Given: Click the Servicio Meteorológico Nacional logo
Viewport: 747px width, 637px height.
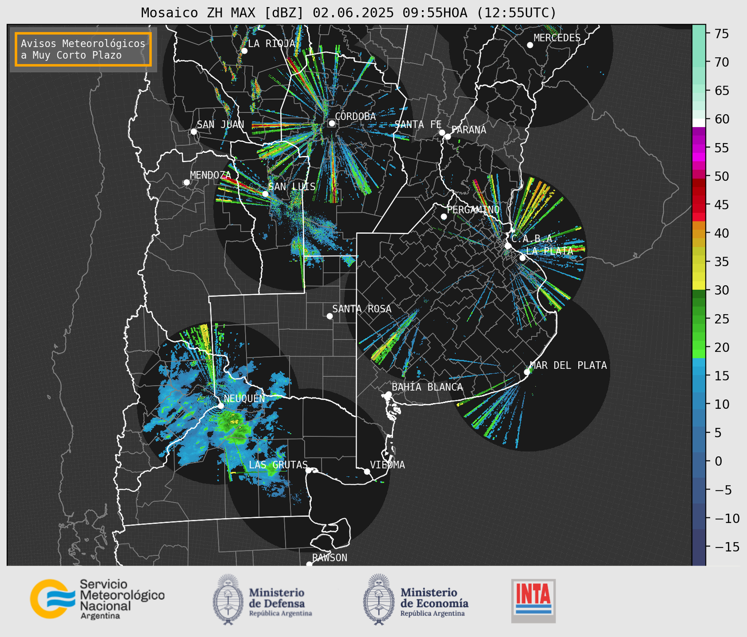Looking at the screenshot, I should click(x=97, y=599).
